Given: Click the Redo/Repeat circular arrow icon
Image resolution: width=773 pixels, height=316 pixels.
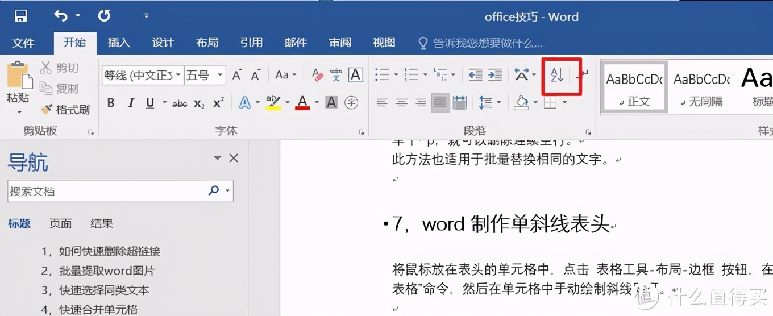Looking at the screenshot, I should 104,15.
